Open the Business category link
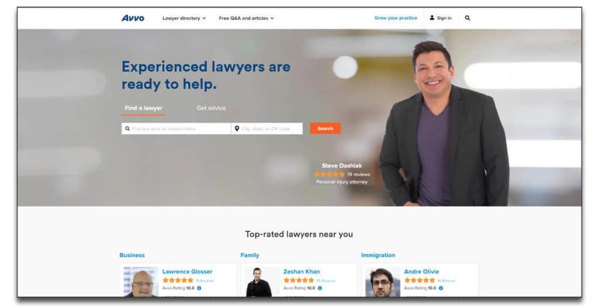The width and height of the screenshot is (599, 308). coord(132,255)
